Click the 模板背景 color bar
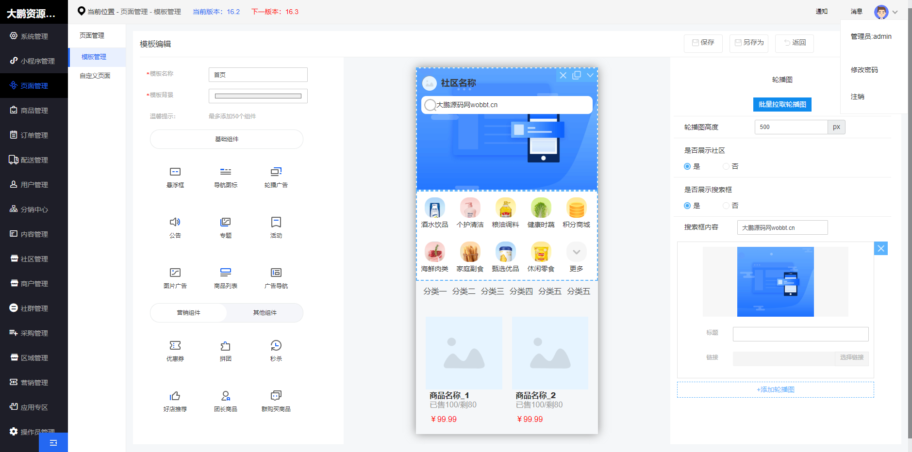 coord(258,96)
